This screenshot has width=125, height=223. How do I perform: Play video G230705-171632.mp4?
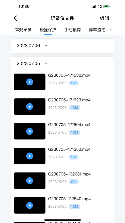click(x=30, y=82)
